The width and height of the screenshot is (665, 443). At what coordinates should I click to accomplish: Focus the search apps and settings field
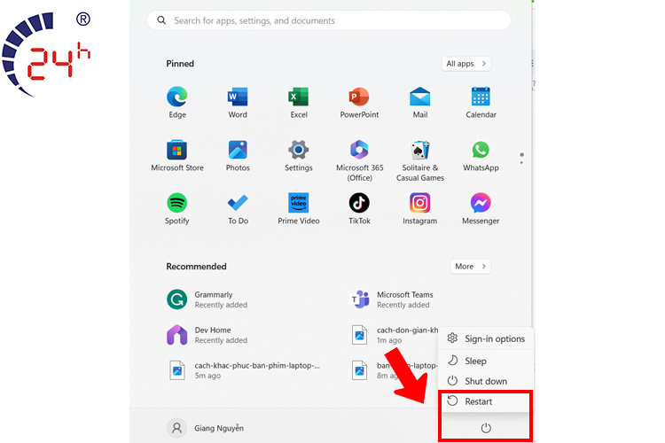point(329,20)
